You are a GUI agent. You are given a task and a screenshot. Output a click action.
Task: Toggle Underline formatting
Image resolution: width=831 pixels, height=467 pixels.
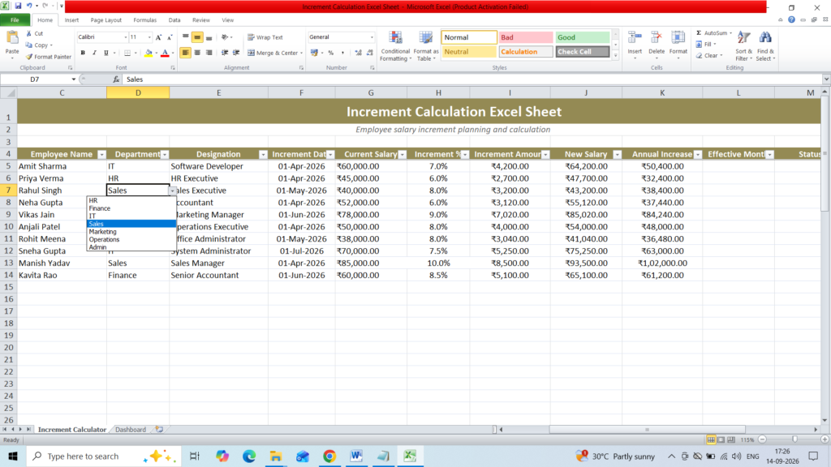coord(106,53)
